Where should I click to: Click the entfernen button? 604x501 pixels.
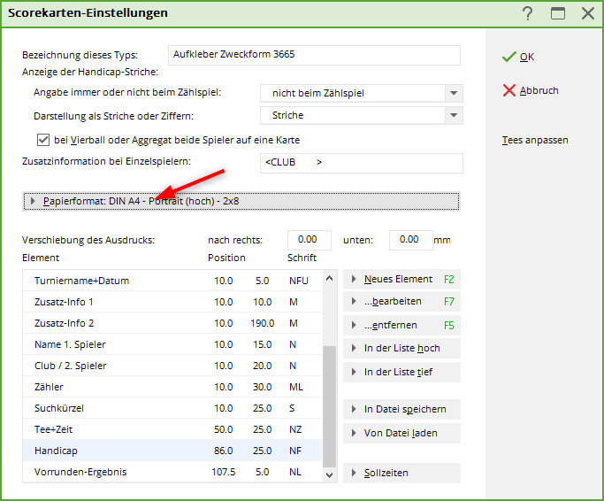click(401, 325)
